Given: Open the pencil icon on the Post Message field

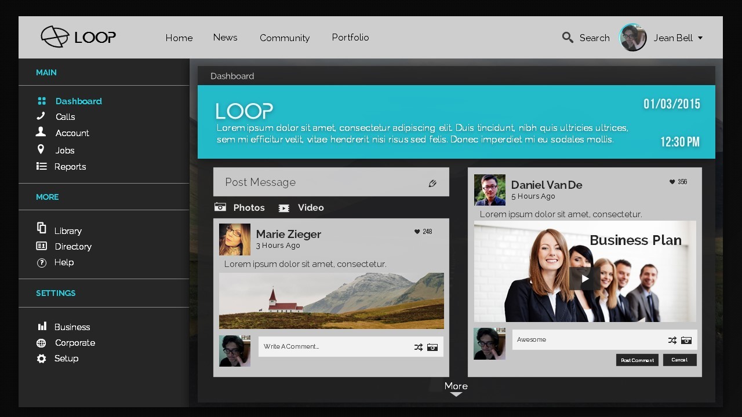Looking at the screenshot, I should [432, 182].
